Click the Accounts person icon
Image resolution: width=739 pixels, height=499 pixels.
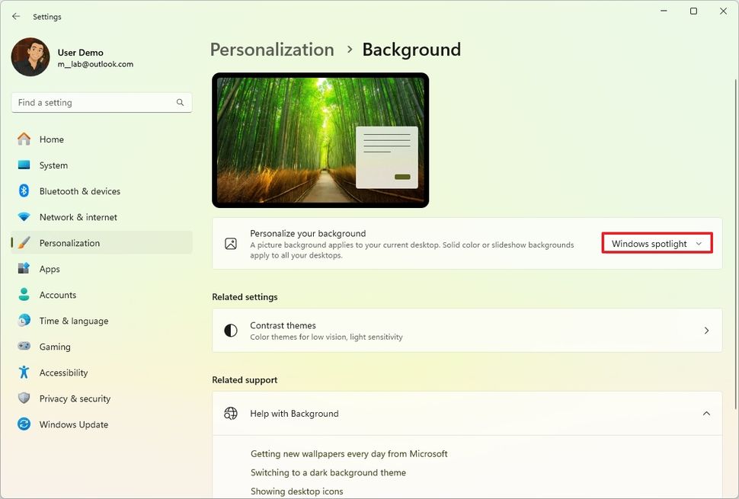[24, 295]
